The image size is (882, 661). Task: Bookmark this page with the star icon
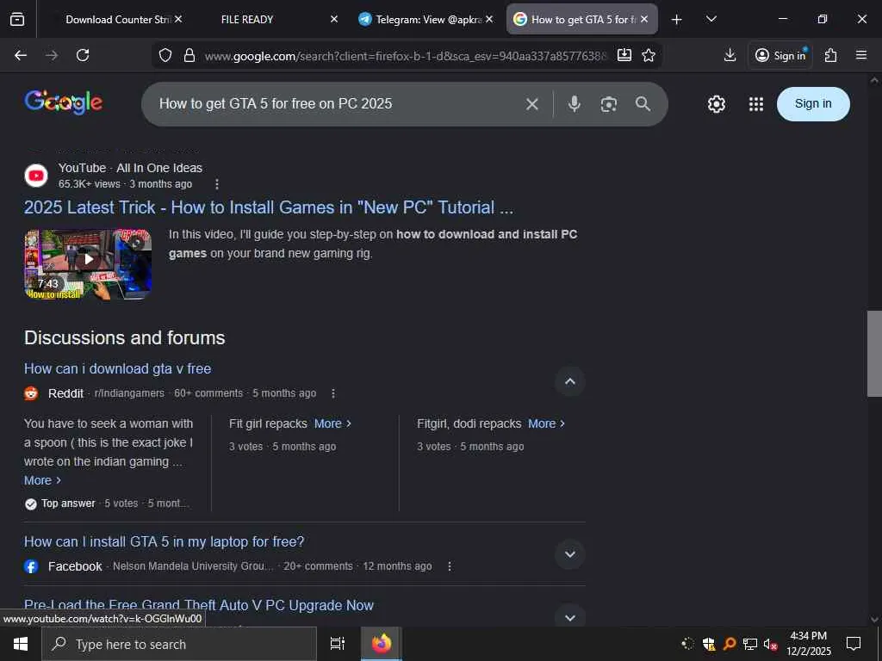point(649,55)
